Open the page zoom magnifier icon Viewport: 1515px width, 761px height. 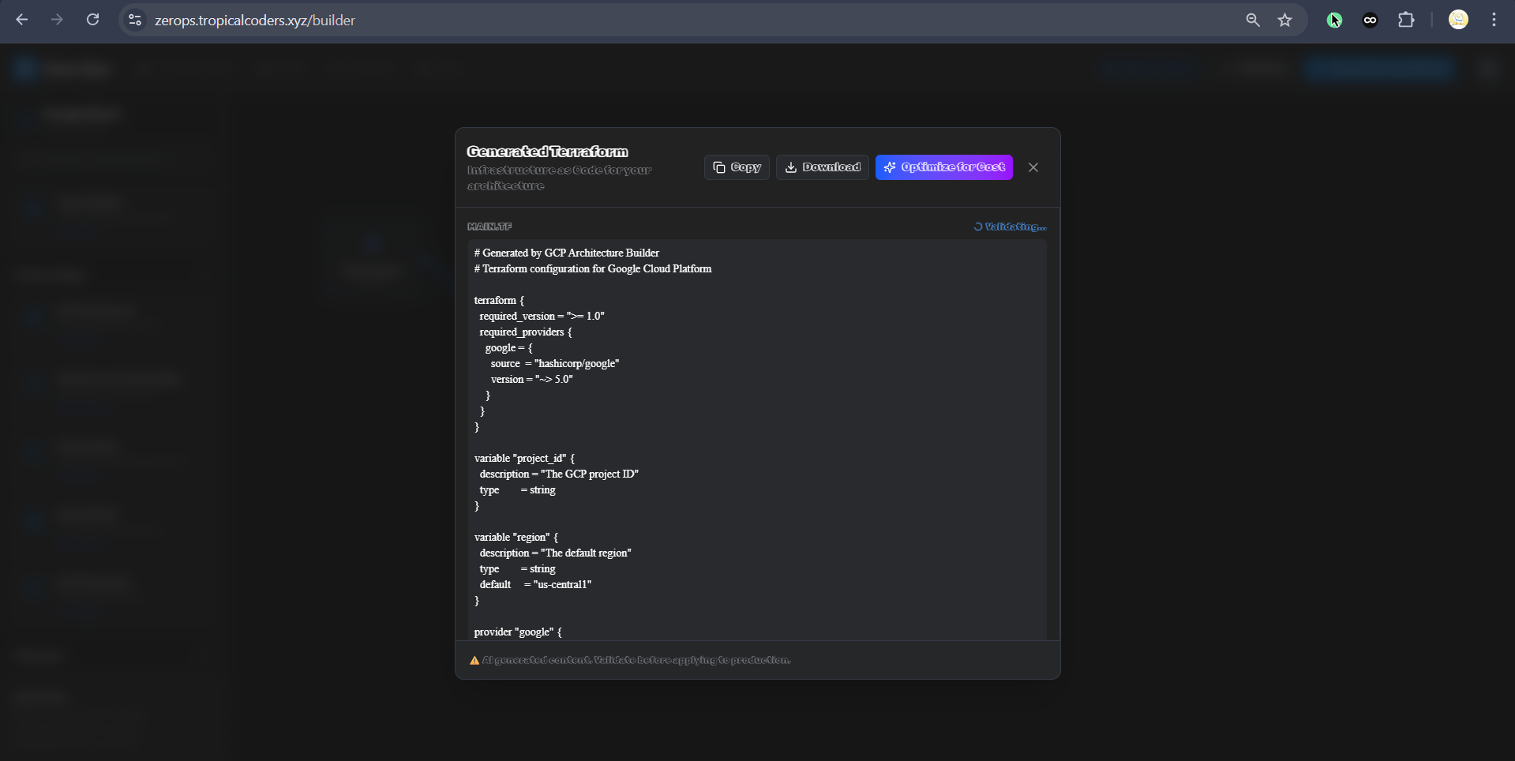[x=1252, y=20]
